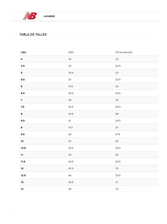167x224 pixels.
Task: Select the HOMBRE label
Action: (x=49, y=16)
